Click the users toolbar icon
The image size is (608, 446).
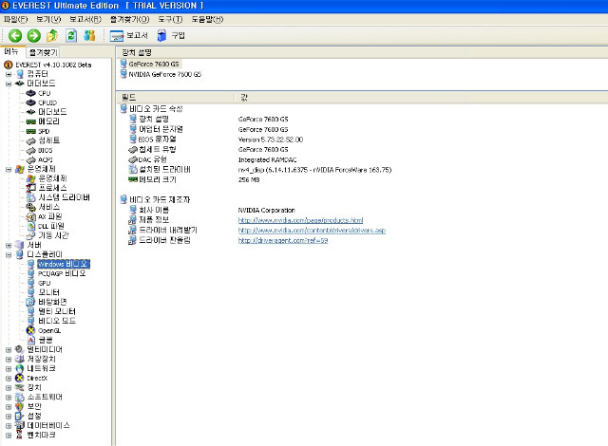[89, 36]
